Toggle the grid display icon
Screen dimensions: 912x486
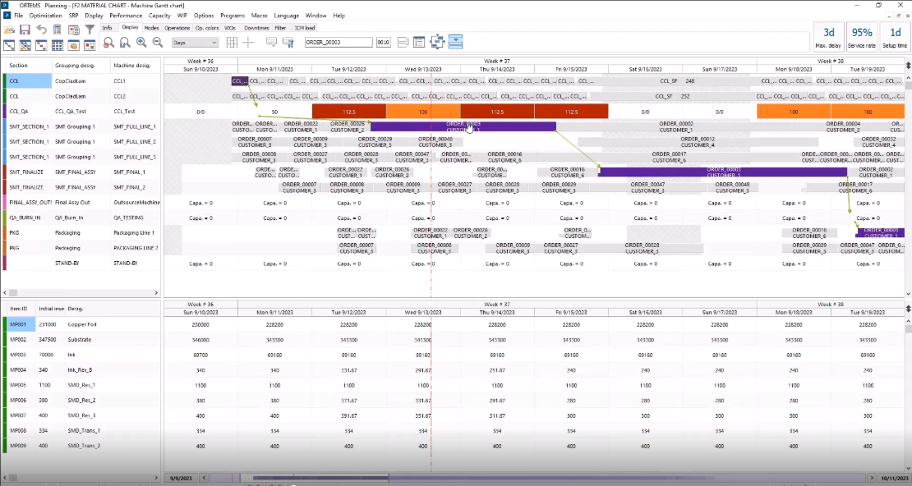(232, 43)
